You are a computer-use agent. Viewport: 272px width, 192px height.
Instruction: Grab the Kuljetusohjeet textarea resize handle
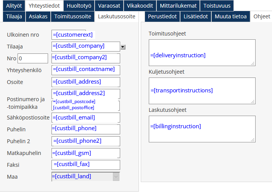point(253,102)
